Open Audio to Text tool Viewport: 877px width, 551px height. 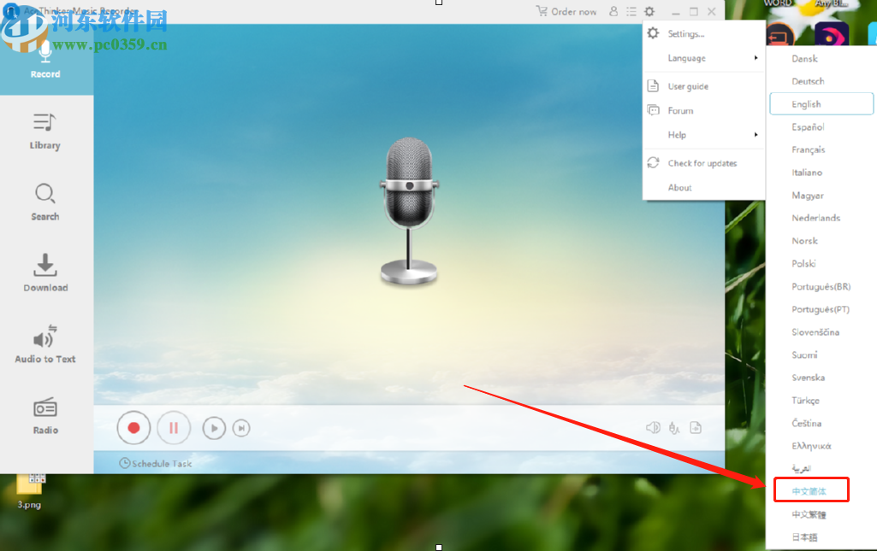(45, 344)
